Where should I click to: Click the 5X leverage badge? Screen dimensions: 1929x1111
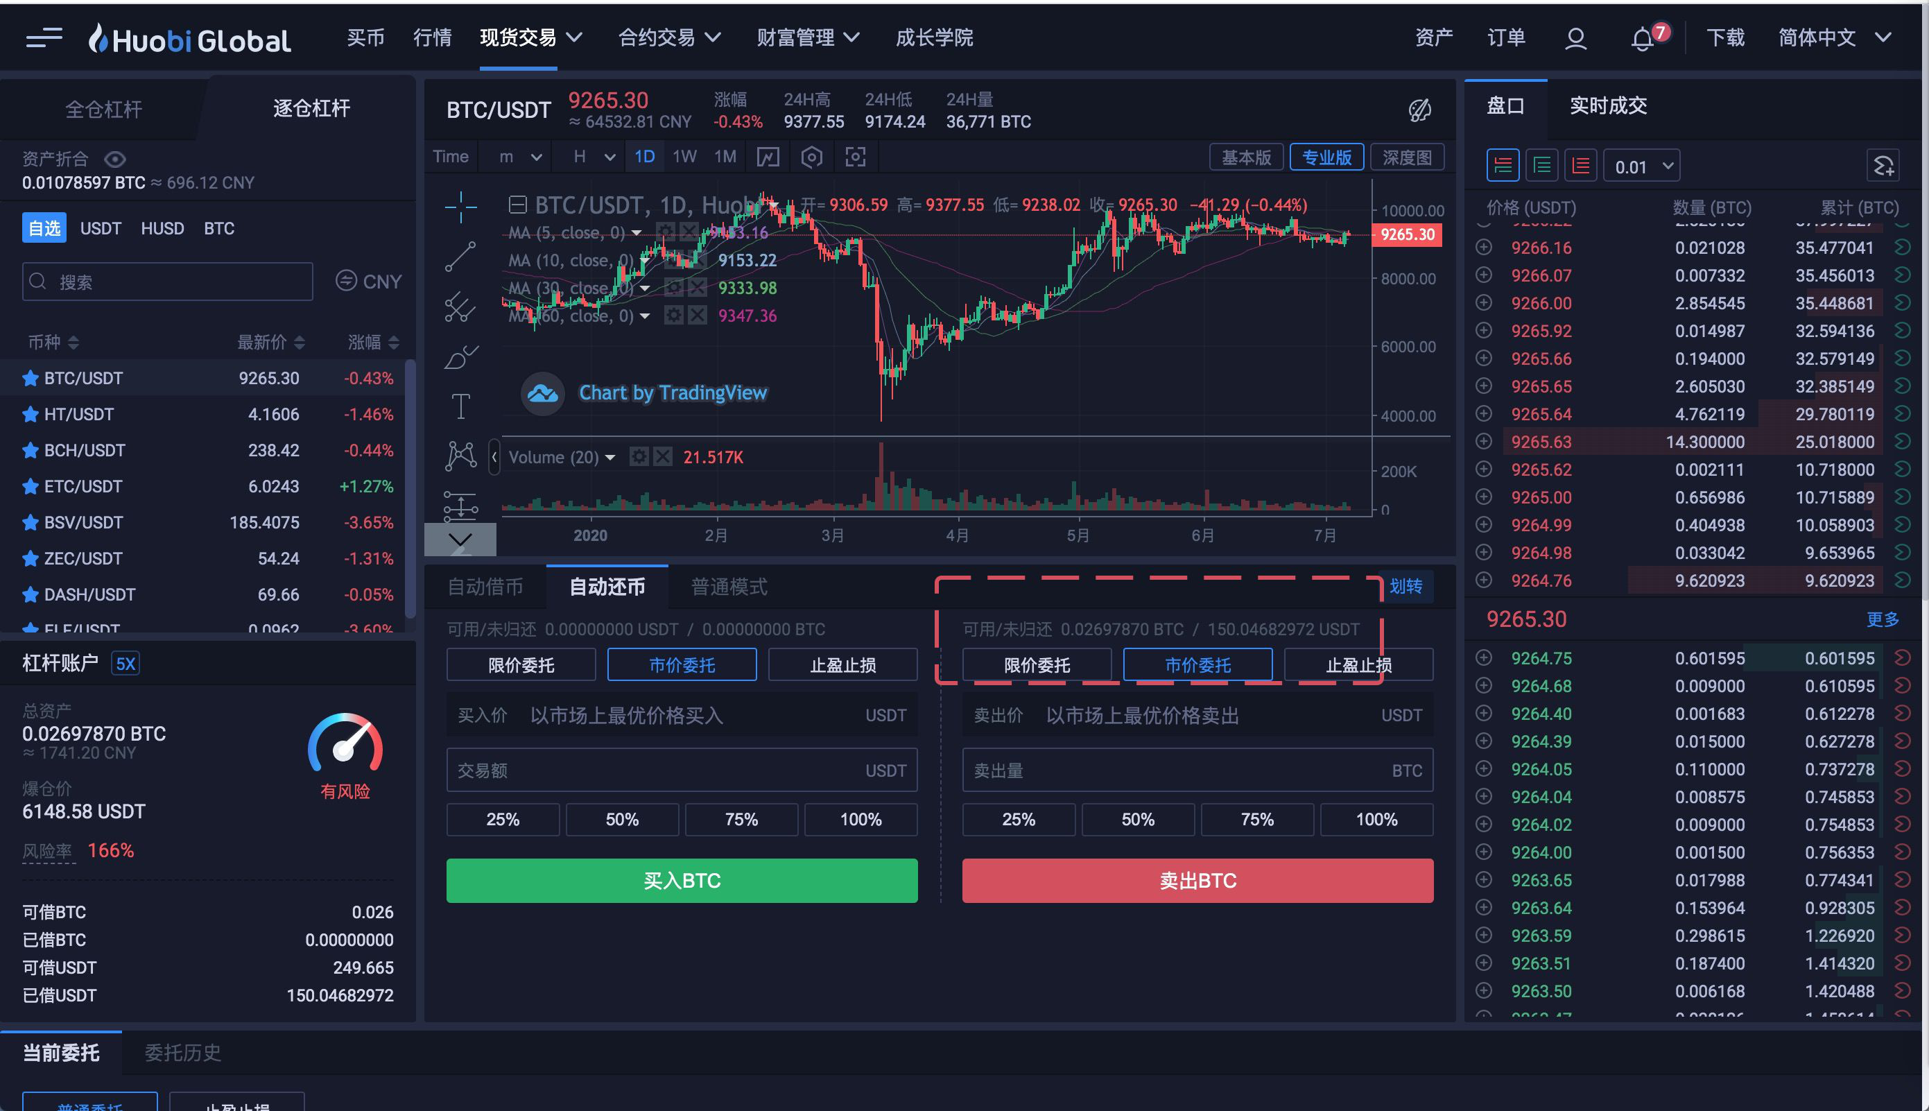click(126, 664)
